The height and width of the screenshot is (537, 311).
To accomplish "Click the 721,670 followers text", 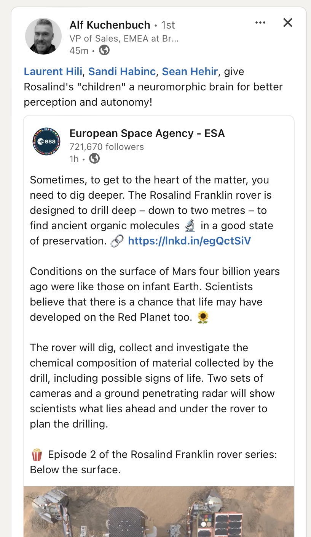I will (107, 147).
